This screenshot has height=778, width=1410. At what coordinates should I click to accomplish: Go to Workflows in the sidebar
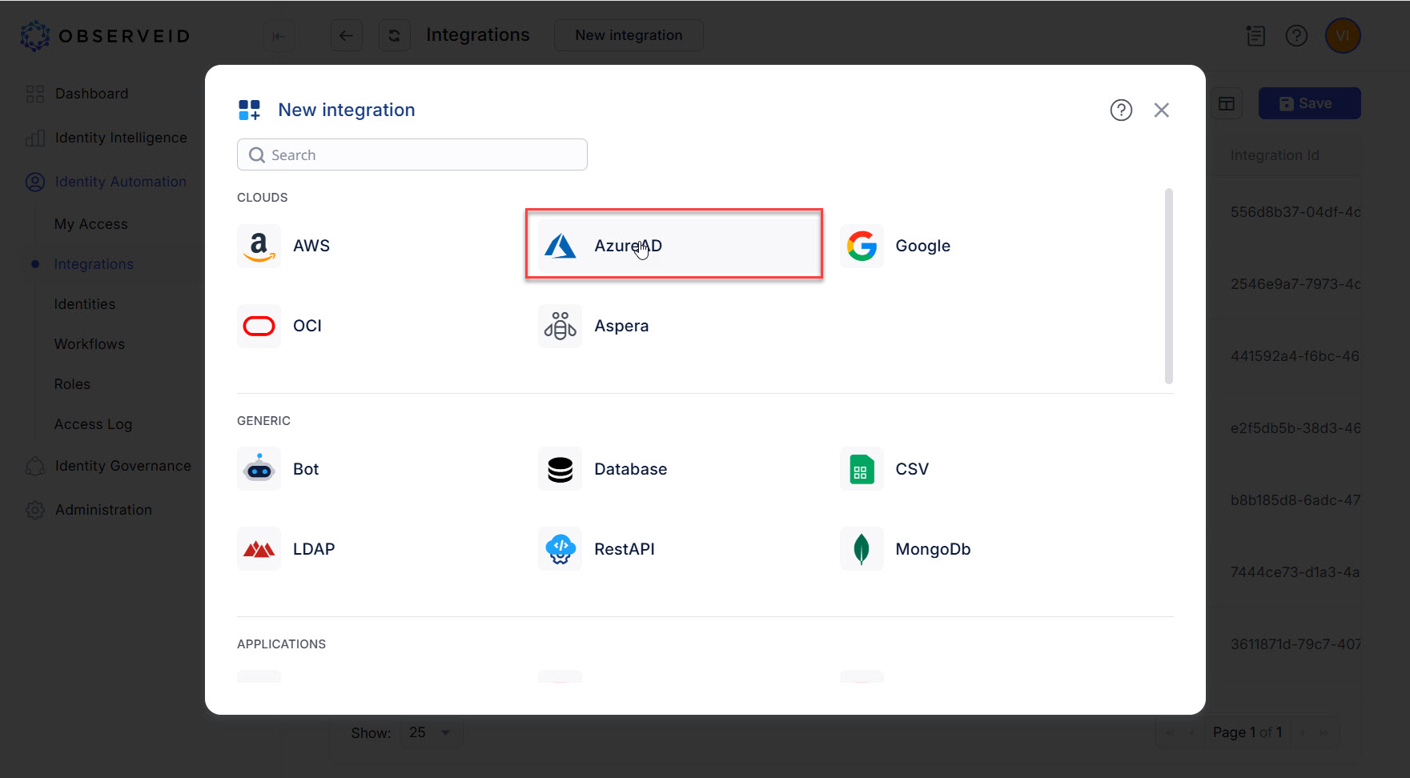90,344
